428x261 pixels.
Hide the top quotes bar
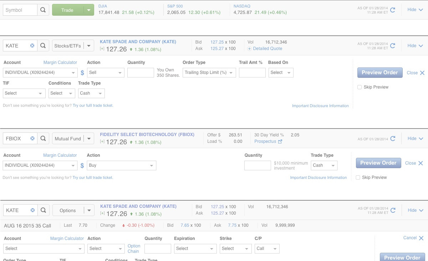point(415,10)
